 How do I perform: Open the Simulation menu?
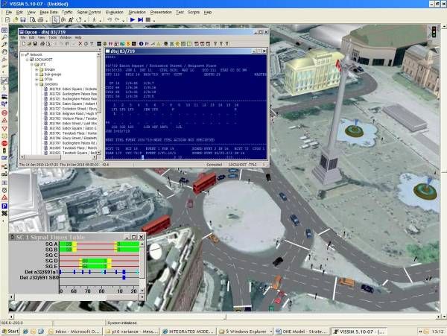click(x=137, y=12)
